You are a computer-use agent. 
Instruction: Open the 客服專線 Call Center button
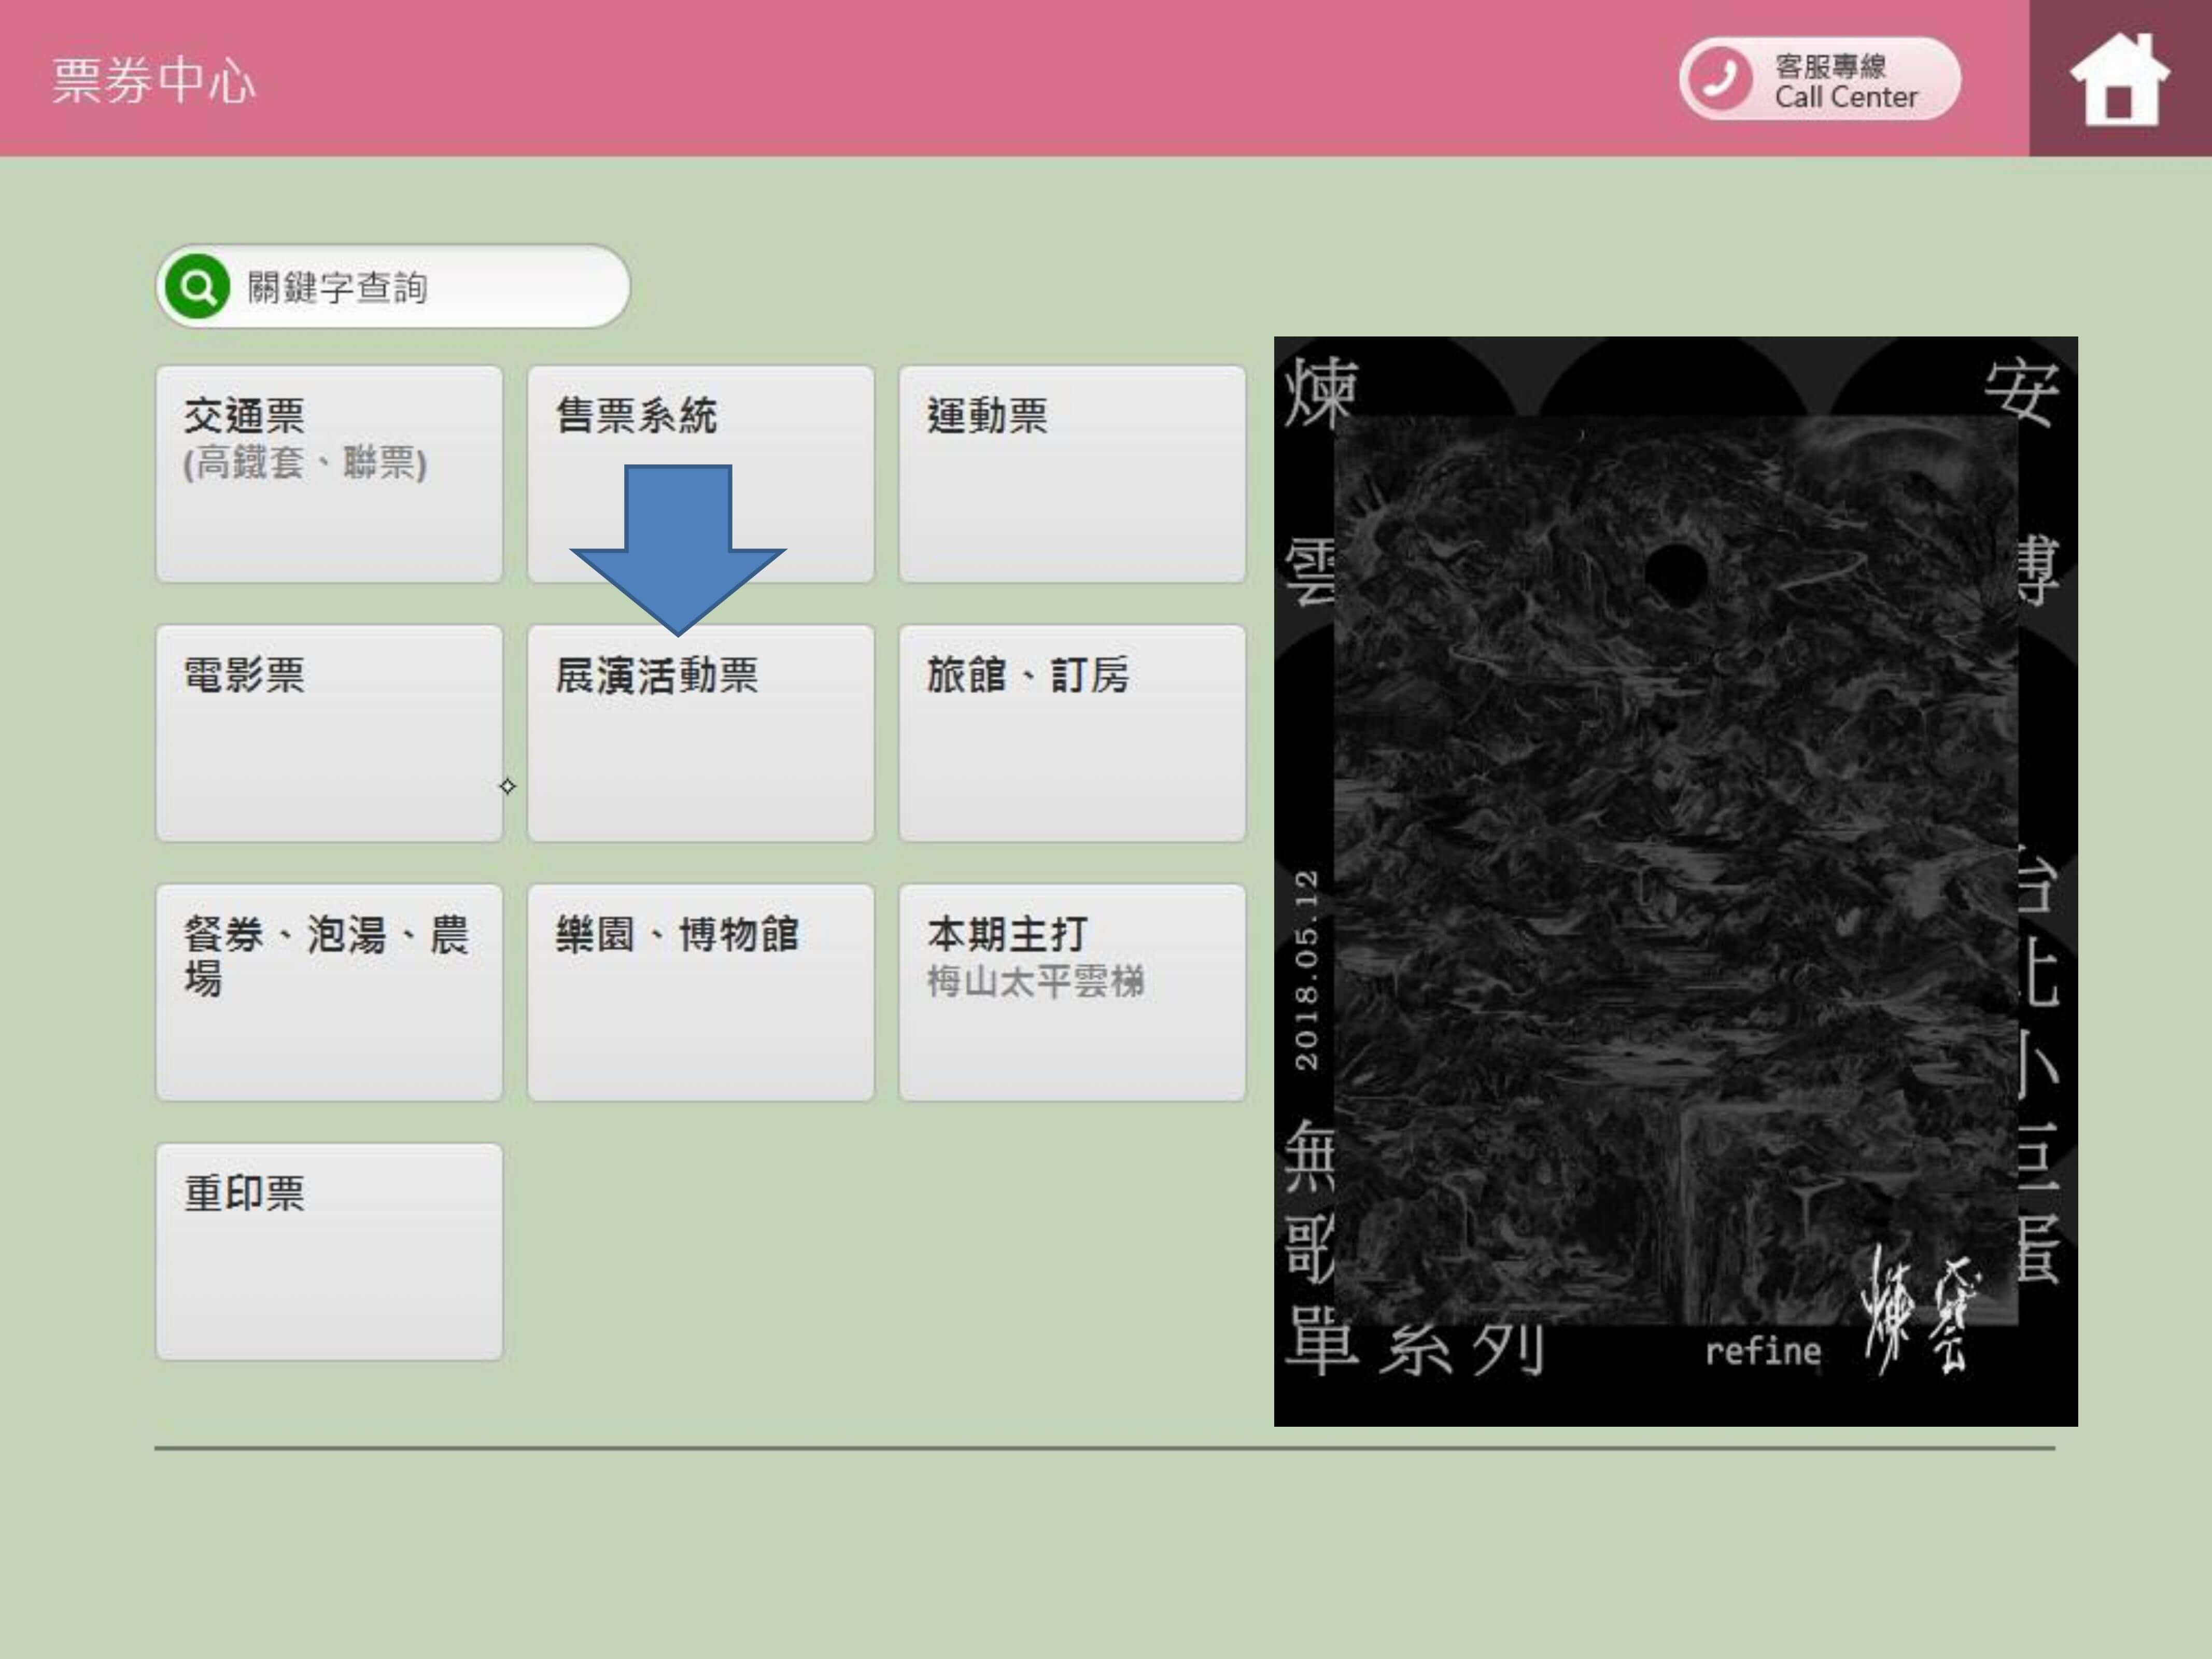point(1820,79)
